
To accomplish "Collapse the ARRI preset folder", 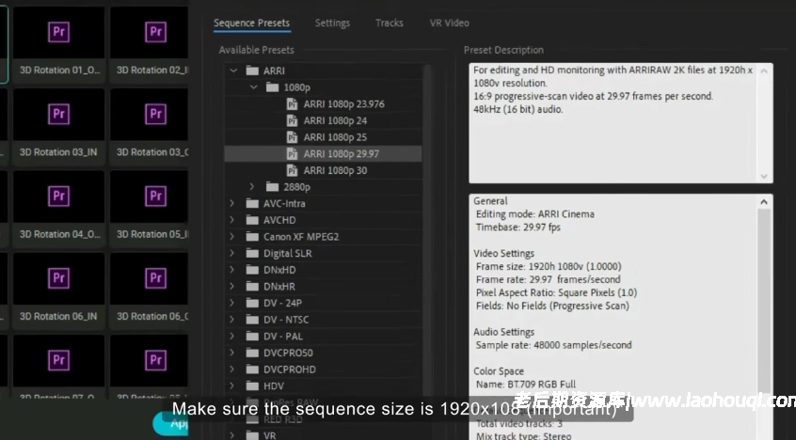I will point(233,71).
